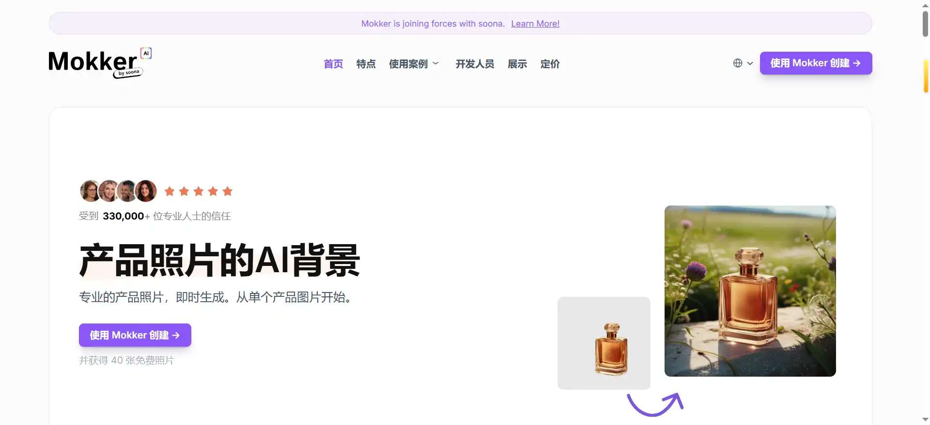Click the small original perfume bottle thumbnail
The width and height of the screenshot is (930, 425).
coord(604,343)
